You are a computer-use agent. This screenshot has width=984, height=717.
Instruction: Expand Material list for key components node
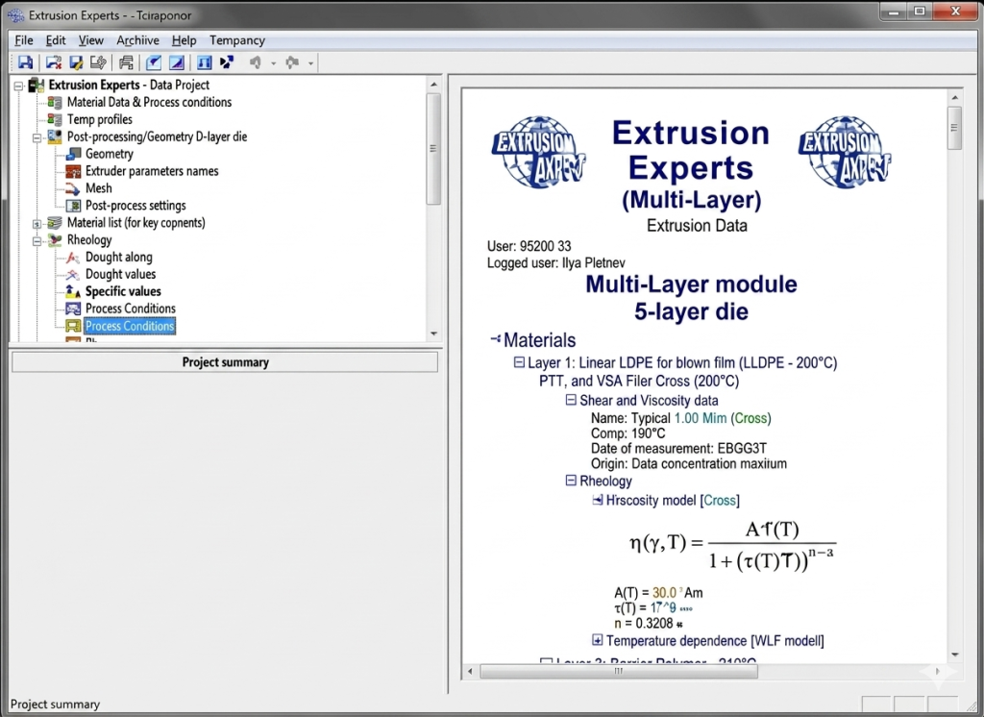[37, 224]
